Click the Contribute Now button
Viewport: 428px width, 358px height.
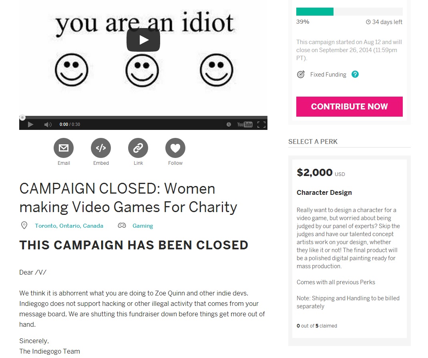(349, 107)
